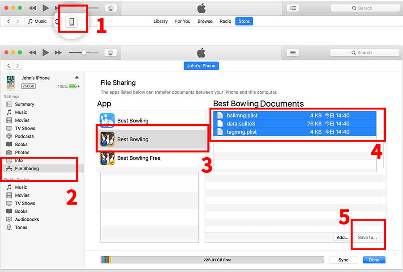Click the rewind button in the upper window
403x272 pixels.
pyautogui.click(x=32, y=8)
